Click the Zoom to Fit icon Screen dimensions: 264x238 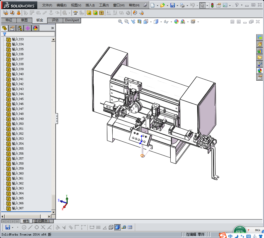coord(120,22)
